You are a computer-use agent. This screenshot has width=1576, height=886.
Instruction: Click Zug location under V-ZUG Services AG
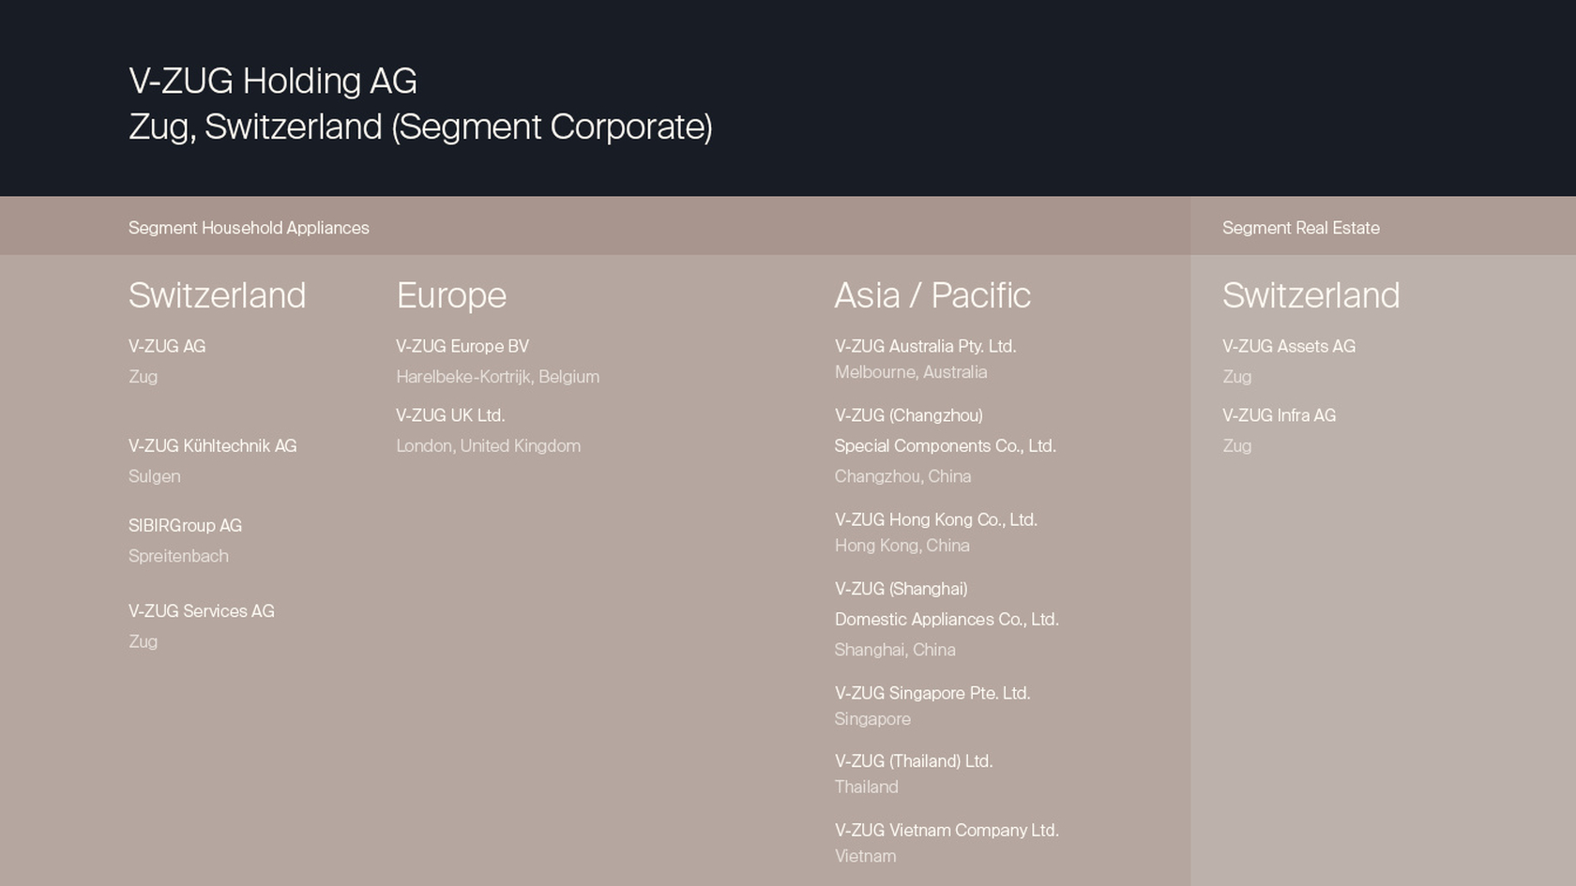(143, 642)
